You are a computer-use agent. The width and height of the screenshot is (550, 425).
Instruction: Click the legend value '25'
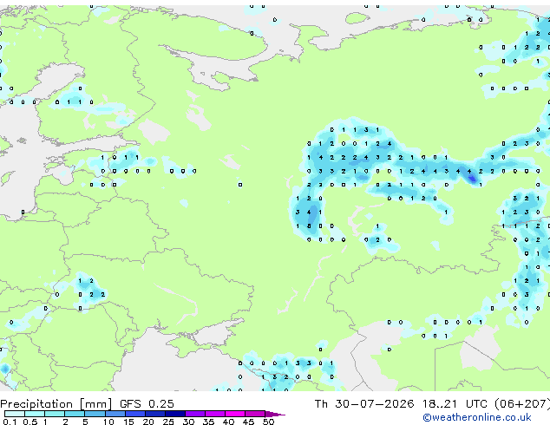point(168,422)
